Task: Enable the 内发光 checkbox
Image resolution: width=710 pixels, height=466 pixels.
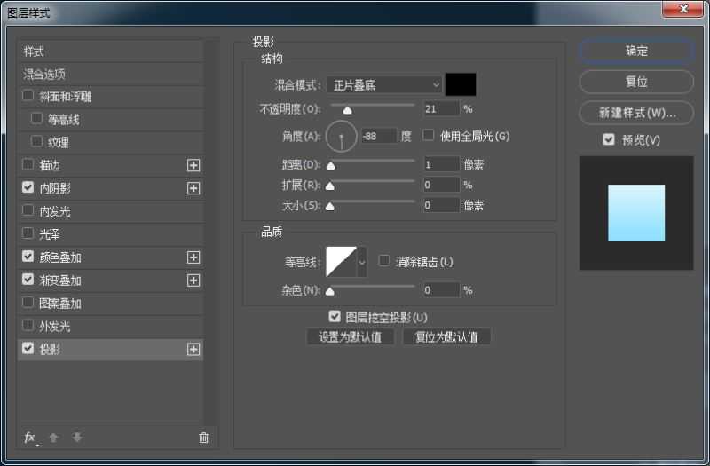Action: (28, 210)
